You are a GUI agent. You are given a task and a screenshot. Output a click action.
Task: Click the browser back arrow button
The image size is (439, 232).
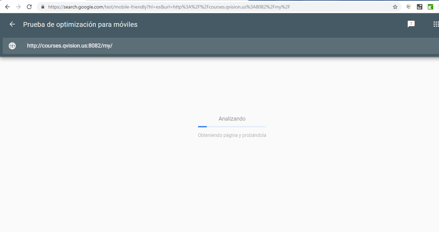(x=7, y=7)
